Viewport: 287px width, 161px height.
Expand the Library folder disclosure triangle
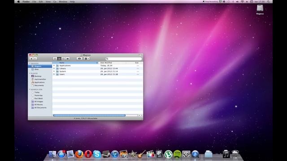tap(54, 68)
